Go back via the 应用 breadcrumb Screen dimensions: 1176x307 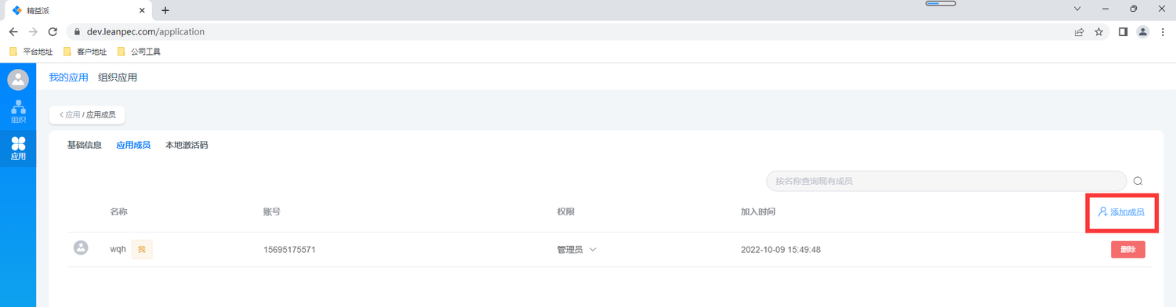(x=70, y=115)
